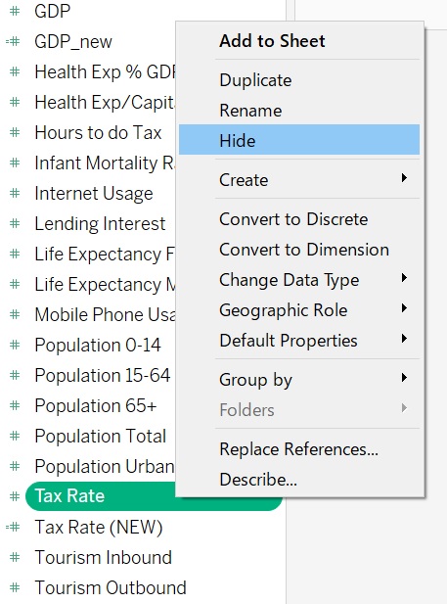Image resolution: width=447 pixels, height=604 pixels.
Task: Click the calculated field icon for Tax Rate (NEW)
Action: (x=13, y=527)
